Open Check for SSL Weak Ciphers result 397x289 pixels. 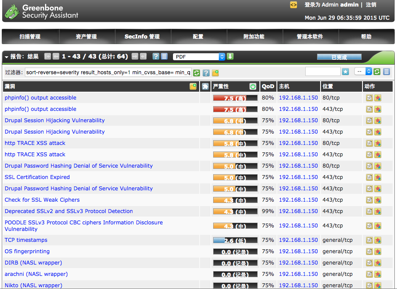click(x=42, y=200)
